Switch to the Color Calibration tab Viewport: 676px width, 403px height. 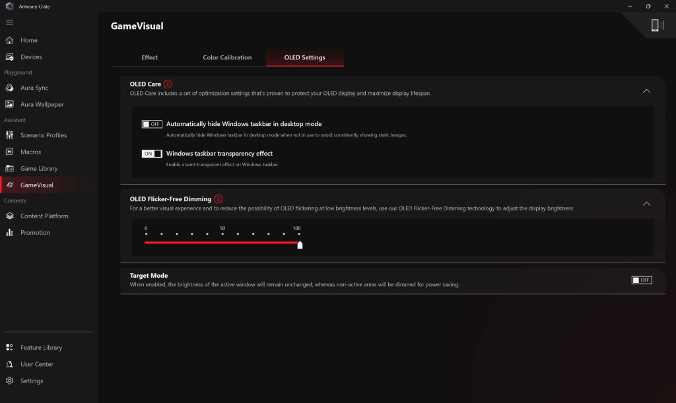[227, 57]
